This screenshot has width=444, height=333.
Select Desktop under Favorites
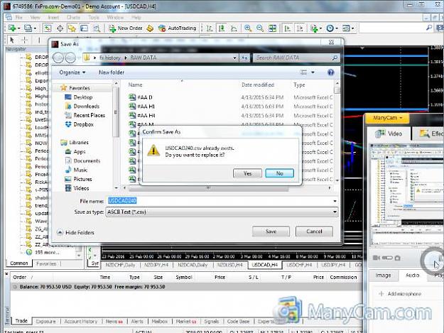click(82, 97)
